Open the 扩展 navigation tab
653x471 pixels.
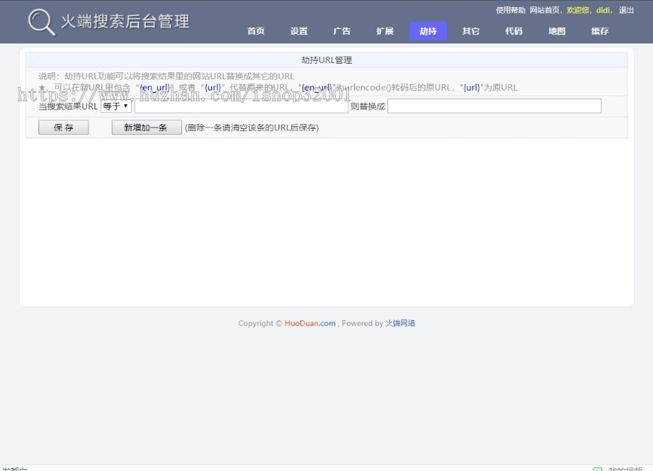385,31
